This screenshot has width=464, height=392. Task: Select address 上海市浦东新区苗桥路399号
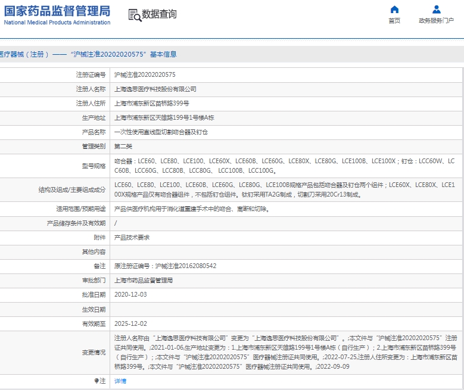pos(152,103)
